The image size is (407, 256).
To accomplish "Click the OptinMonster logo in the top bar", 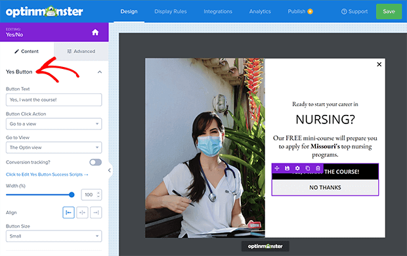I will coord(45,11).
